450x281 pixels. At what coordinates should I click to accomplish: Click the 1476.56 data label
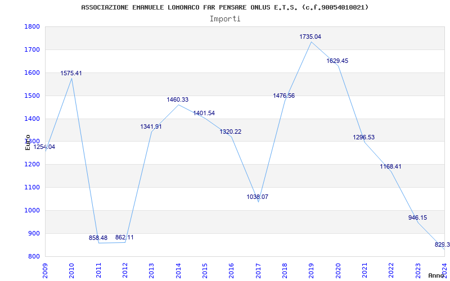(x=284, y=96)
